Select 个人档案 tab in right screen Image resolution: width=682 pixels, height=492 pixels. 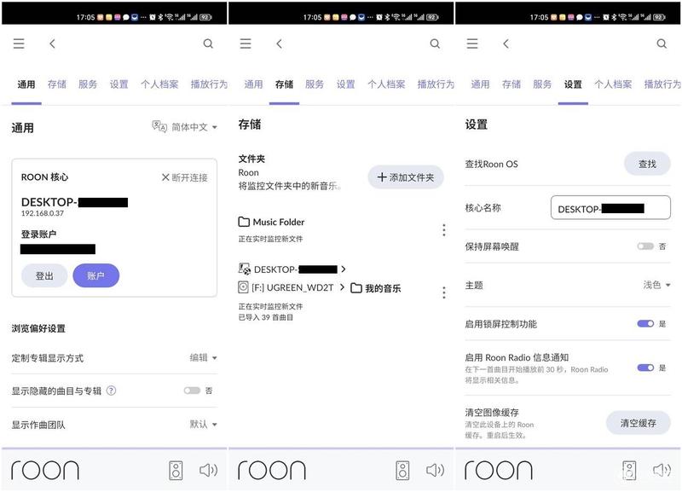613,84
